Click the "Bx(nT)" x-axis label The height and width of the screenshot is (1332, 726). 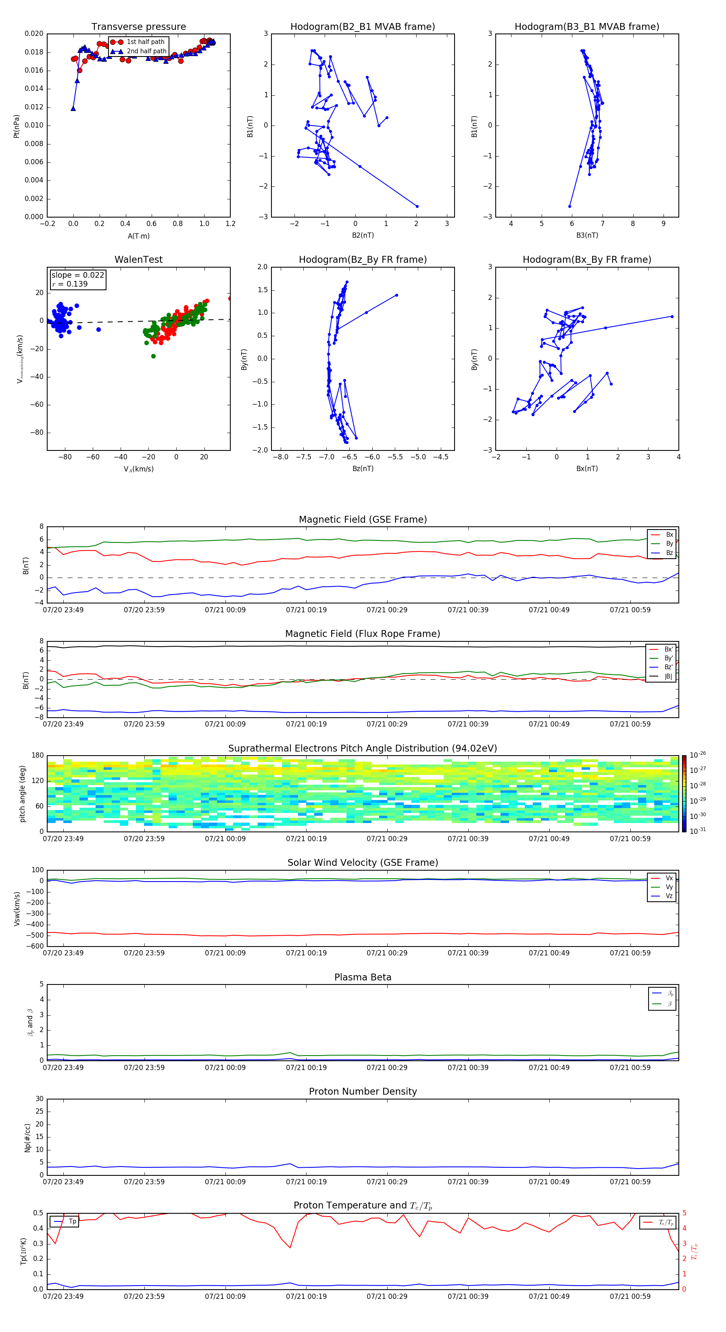[x=587, y=469]
